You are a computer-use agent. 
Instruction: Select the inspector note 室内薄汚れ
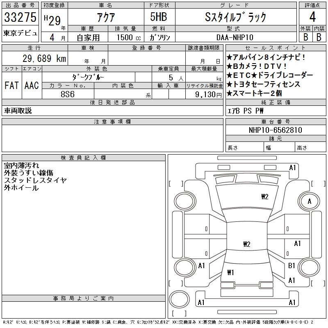pos(21,166)
